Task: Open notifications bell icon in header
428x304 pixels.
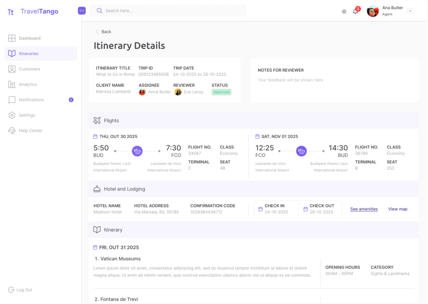Action: (355, 11)
